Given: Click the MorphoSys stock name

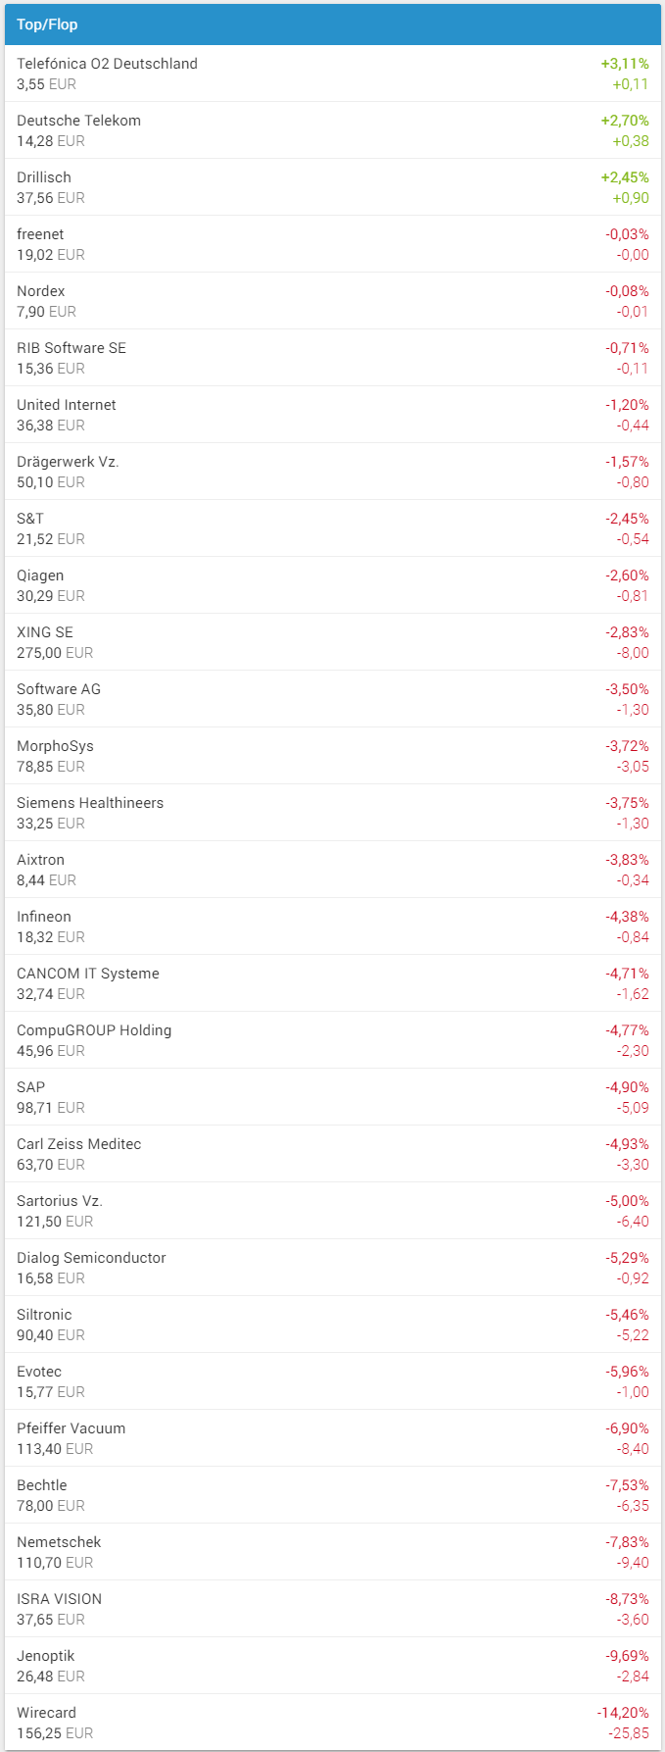Looking at the screenshot, I should pos(55,746).
